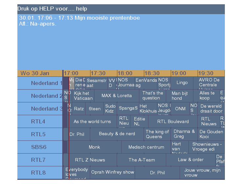Select Monk on SBS6

[x=94, y=147]
